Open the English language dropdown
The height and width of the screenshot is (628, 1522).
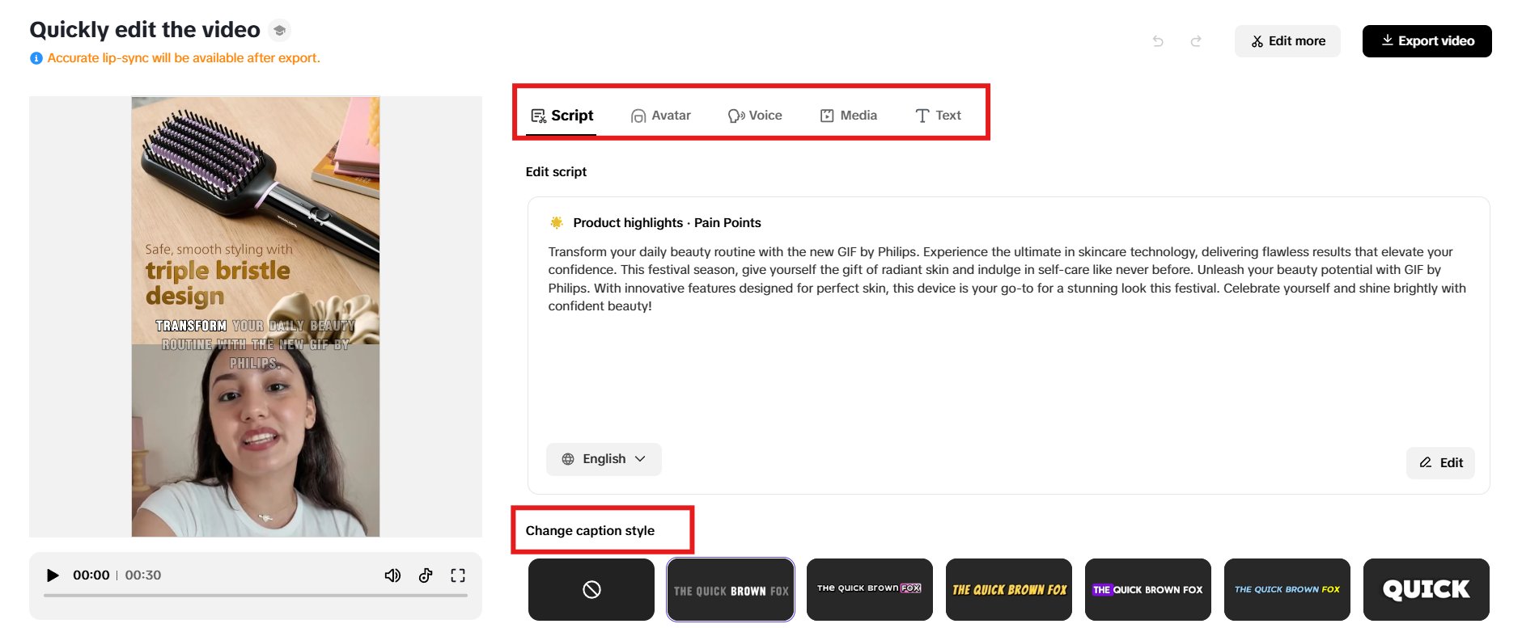pyautogui.click(x=604, y=459)
